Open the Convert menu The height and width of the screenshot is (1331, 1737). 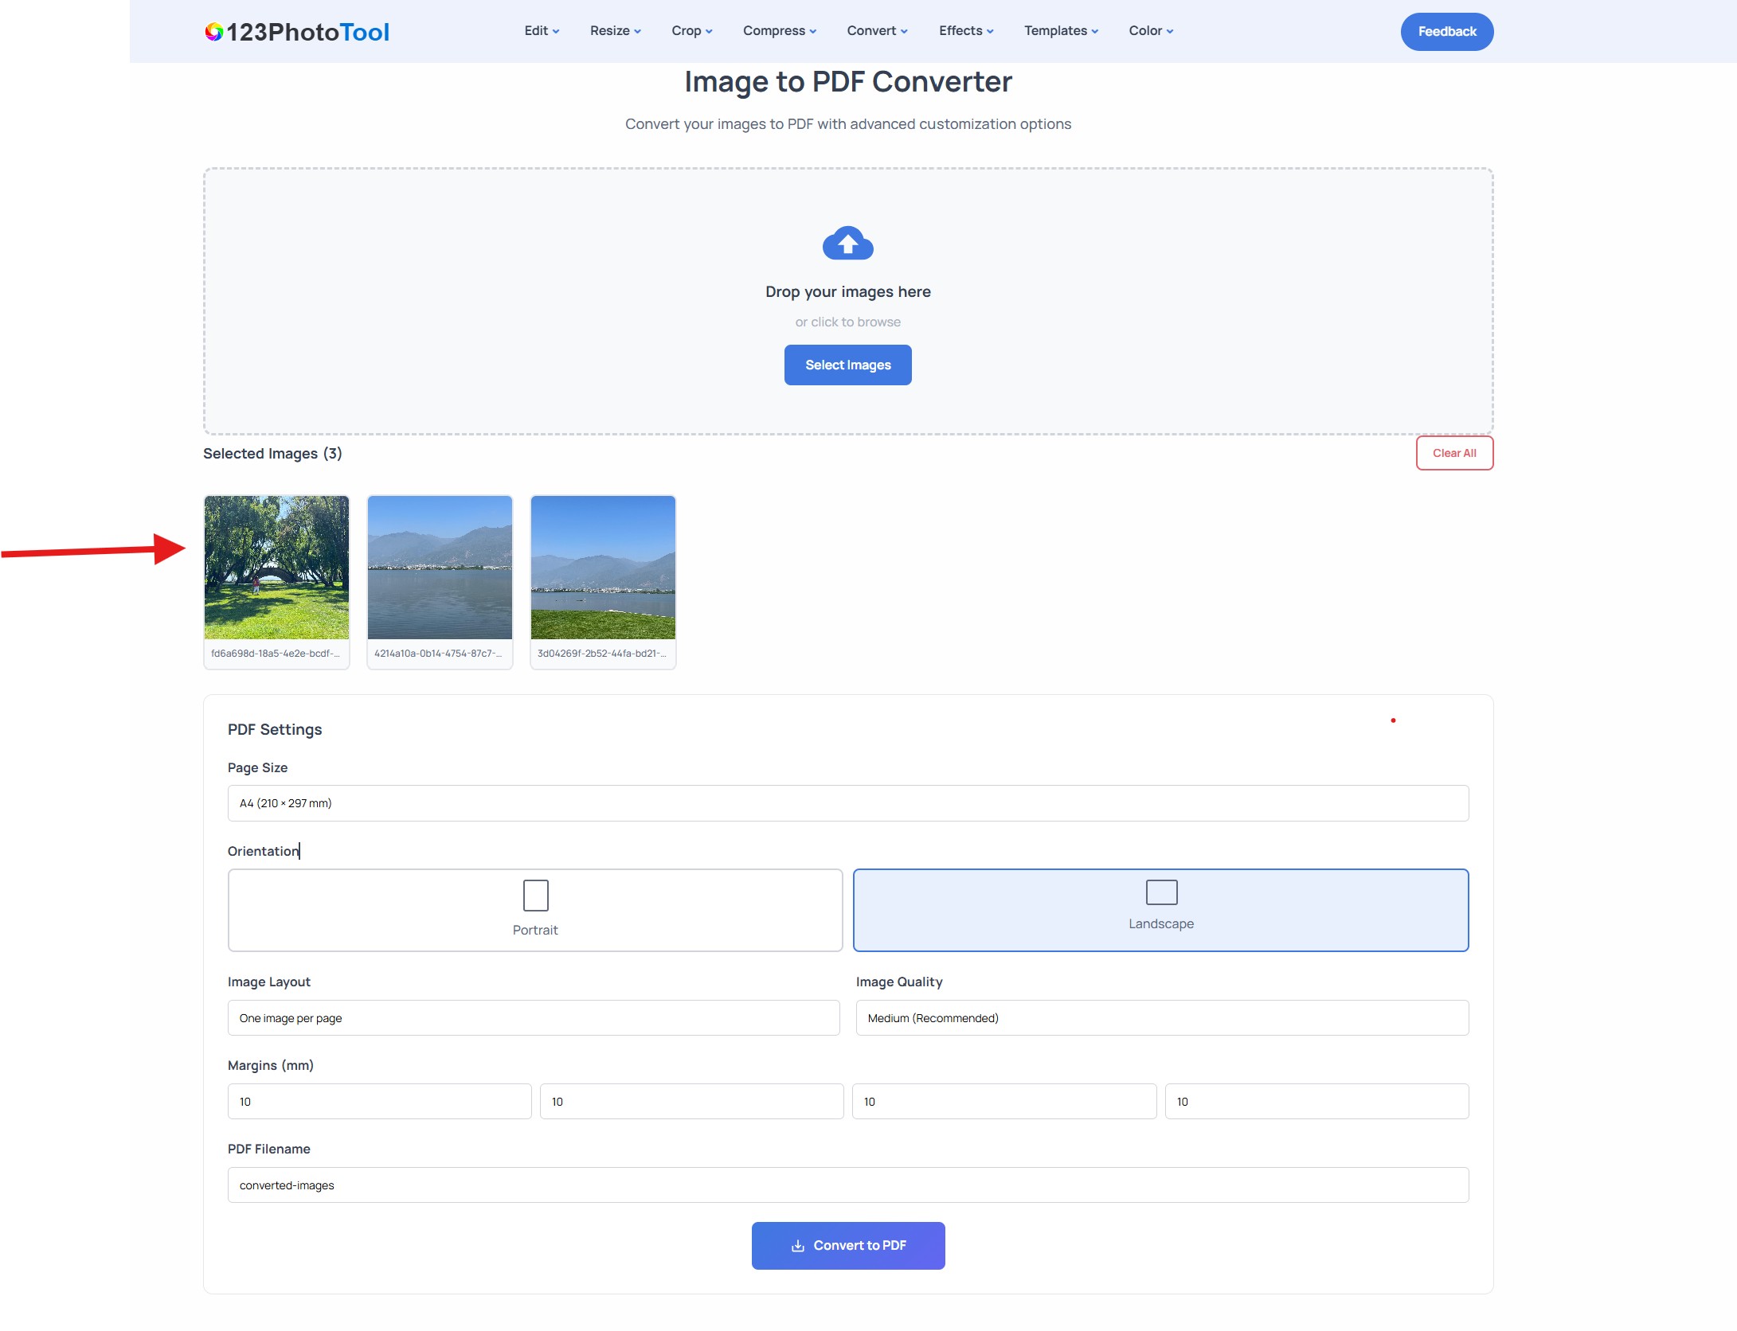pyautogui.click(x=877, y=31)
